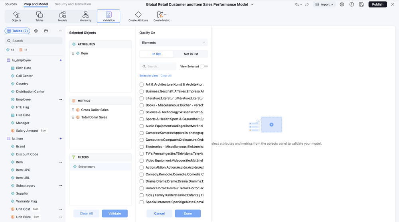Toggle the View Selected switch
Screen dimensions: 399x222
coord(204,67)
